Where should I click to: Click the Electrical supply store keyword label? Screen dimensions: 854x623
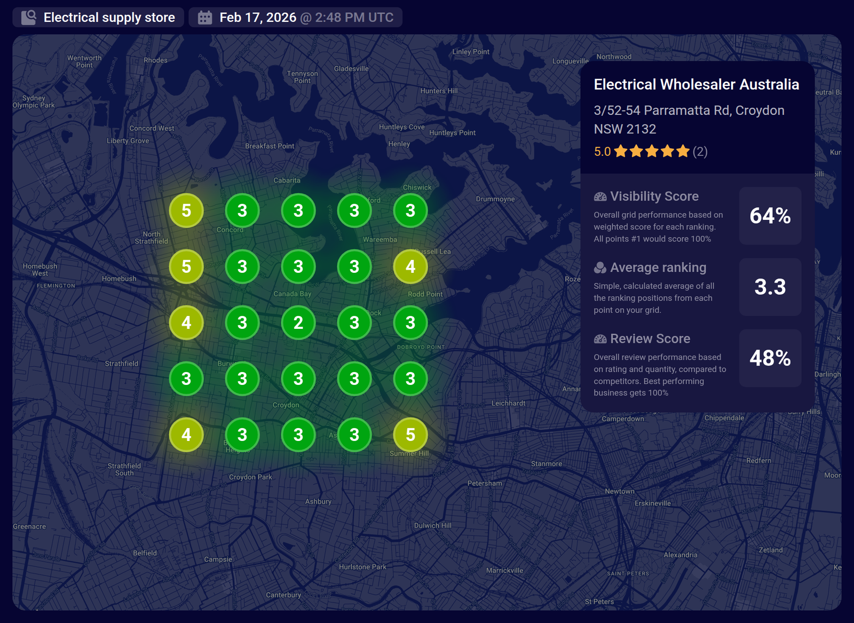109,18
